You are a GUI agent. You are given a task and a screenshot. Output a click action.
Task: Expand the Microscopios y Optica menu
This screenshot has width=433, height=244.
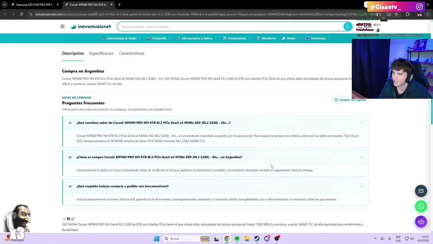click(197, 38)
